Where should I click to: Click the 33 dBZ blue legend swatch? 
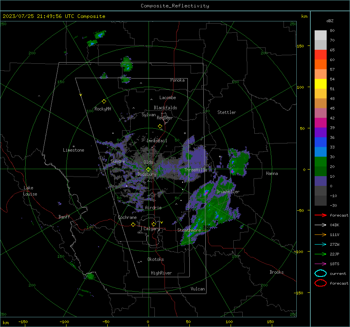[320, 142]
